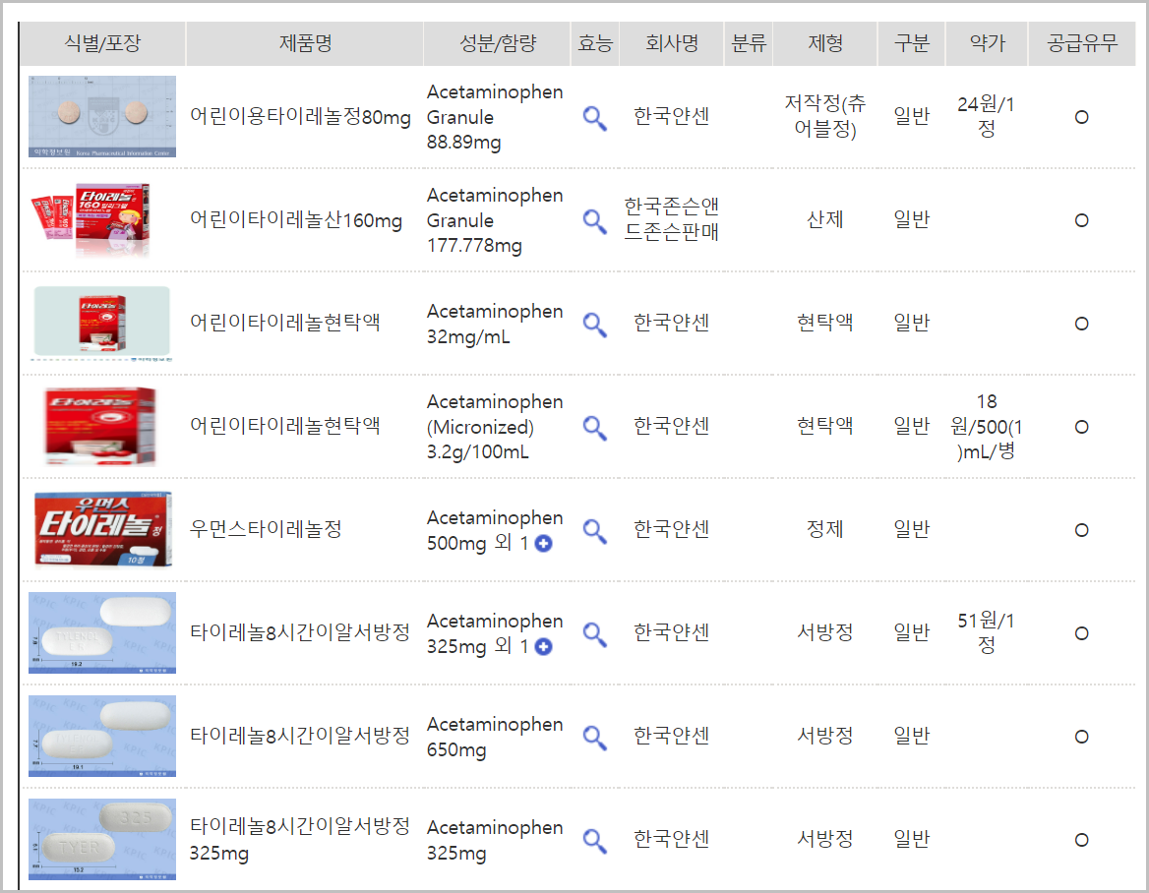Image resolution: width=1149 pixels, height=893 pixels.
Task: Open tablet image in 325mg 외 1 row
Action: tap(102, 632)
